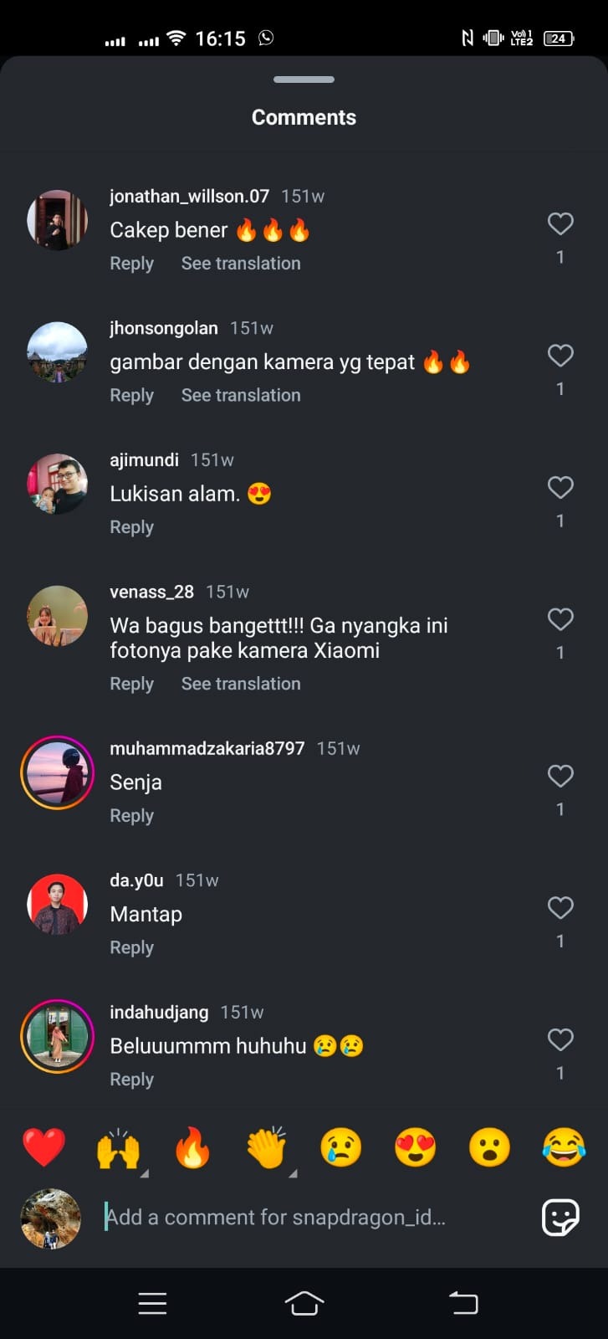Tap the laughing tears emoji
This screenshot has width=608, height=1339.
coord(564,1147)
